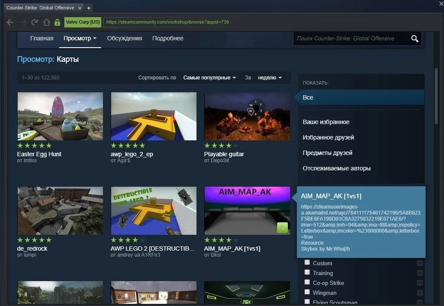Click the Просмотр breadcrumb link
The image size is (444, 306).
[36, 59]
